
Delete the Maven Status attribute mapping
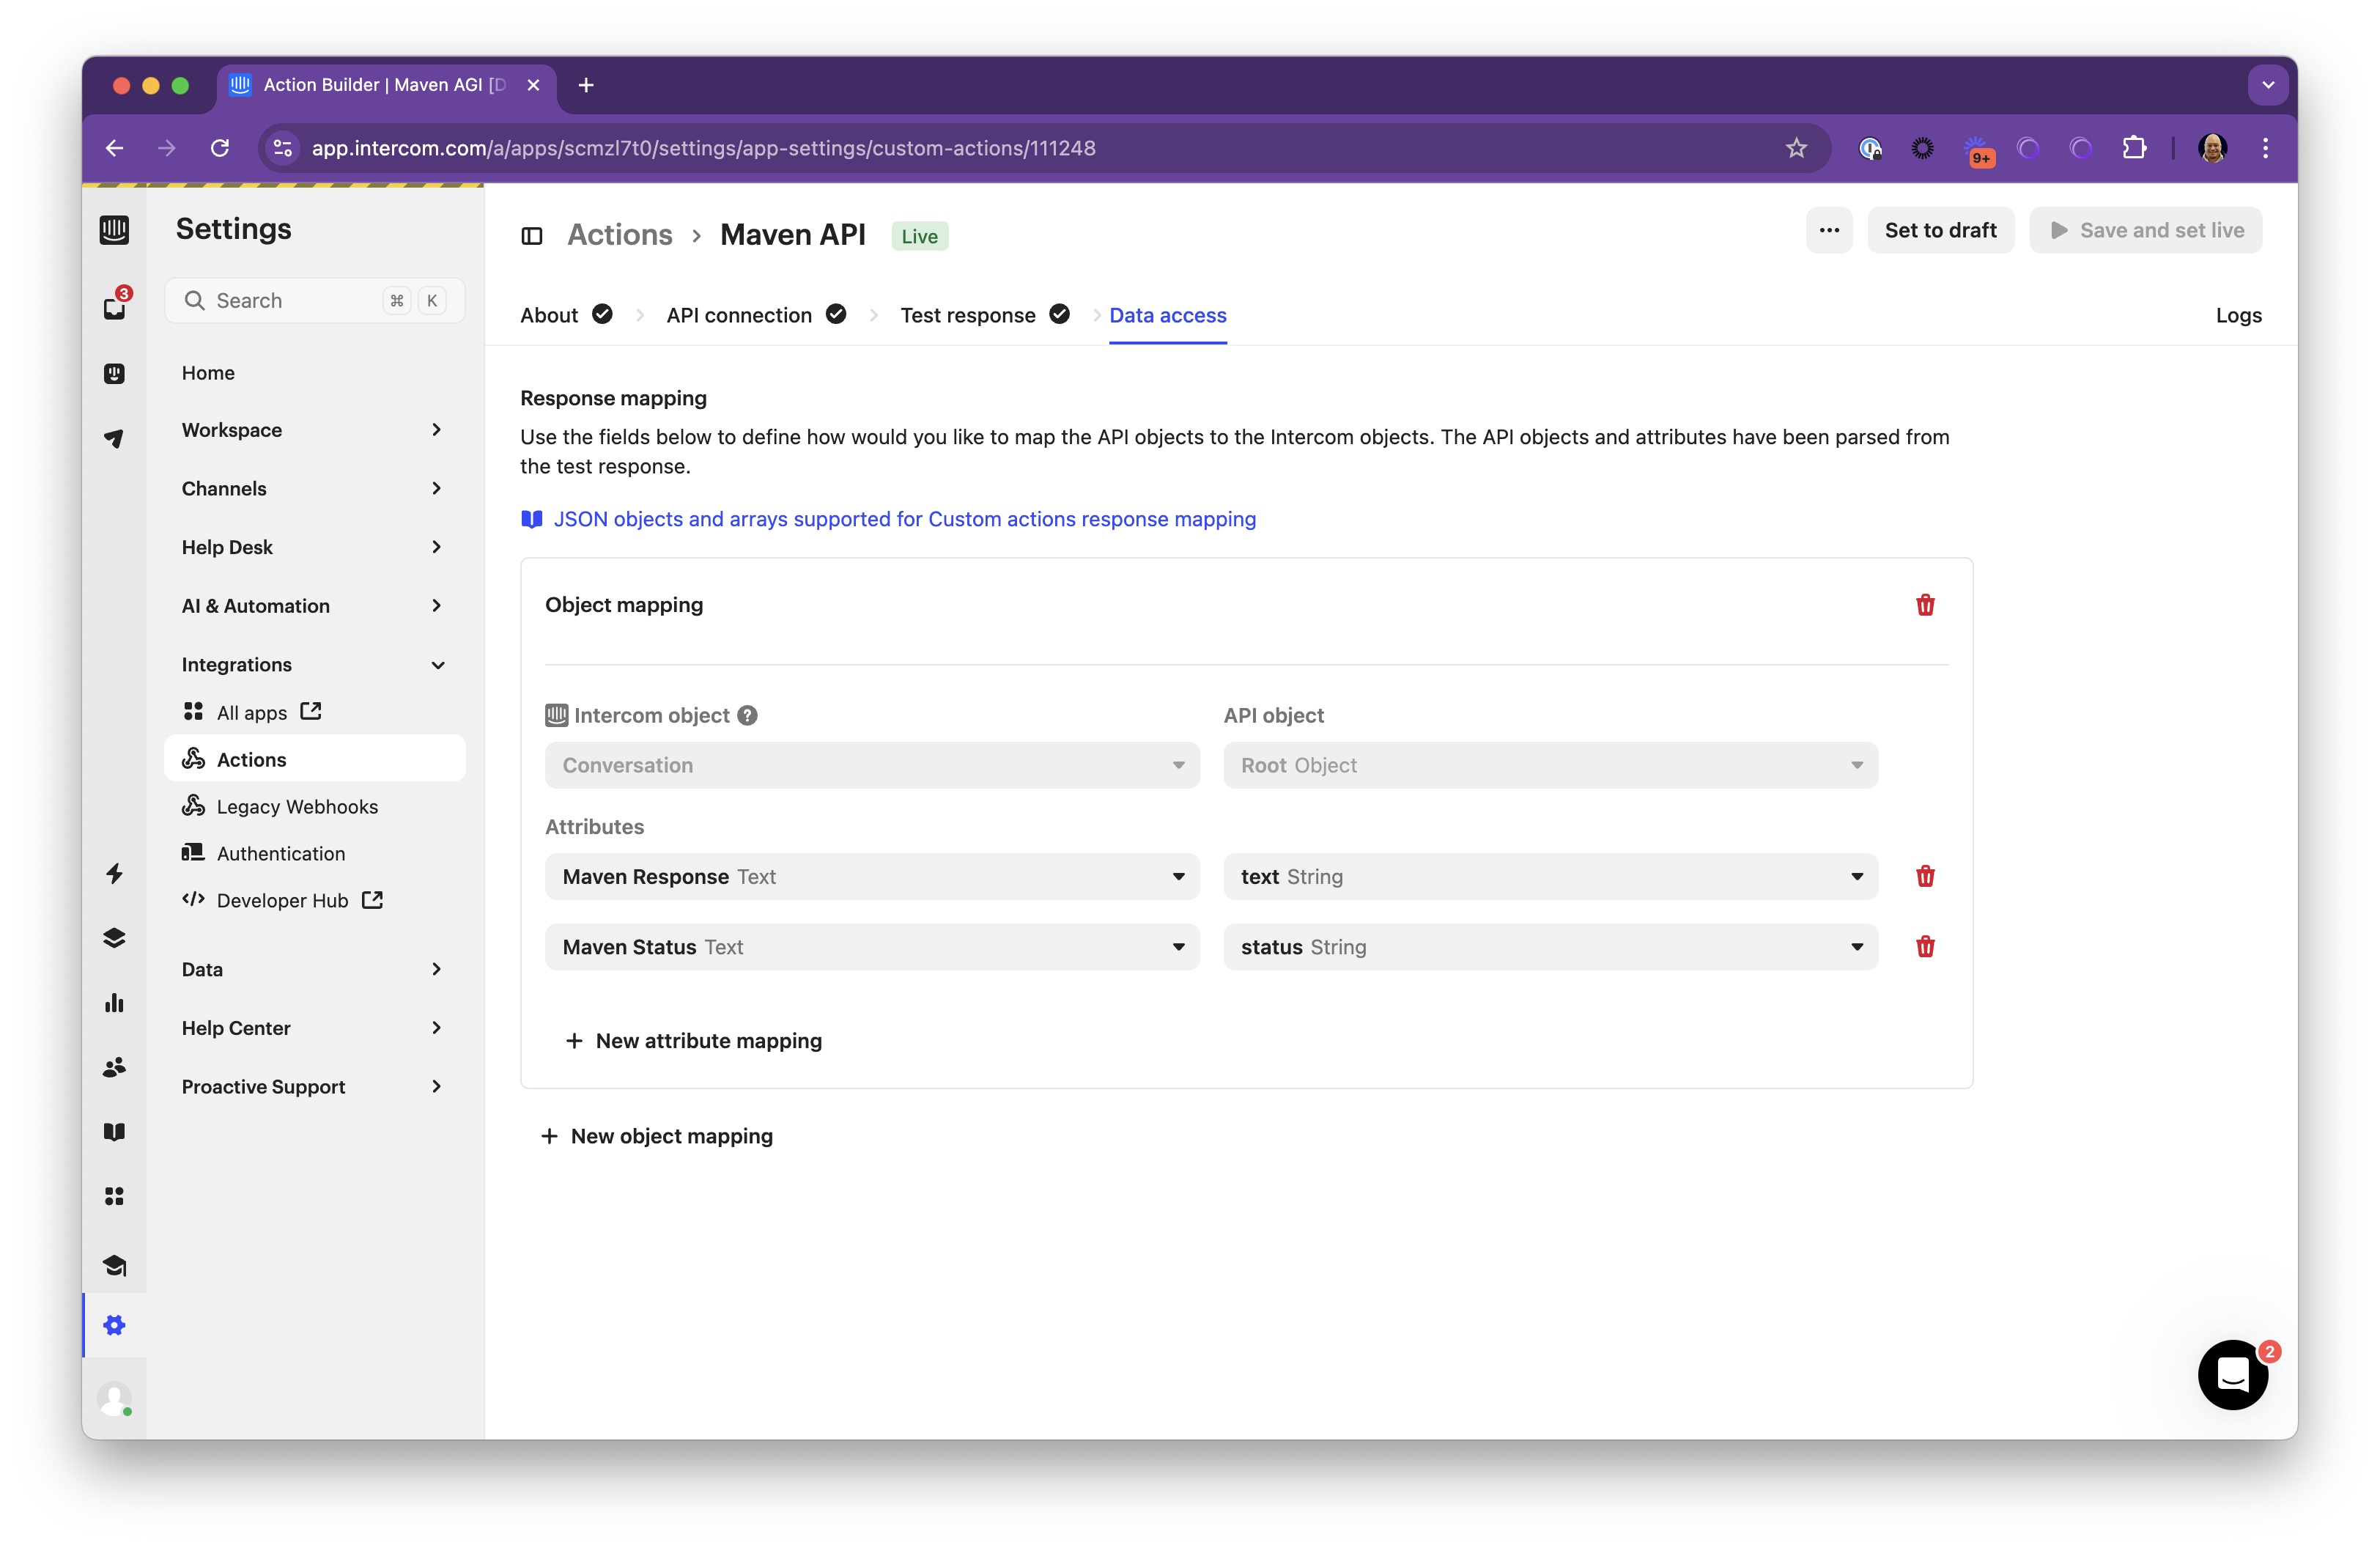[1924, 946]
